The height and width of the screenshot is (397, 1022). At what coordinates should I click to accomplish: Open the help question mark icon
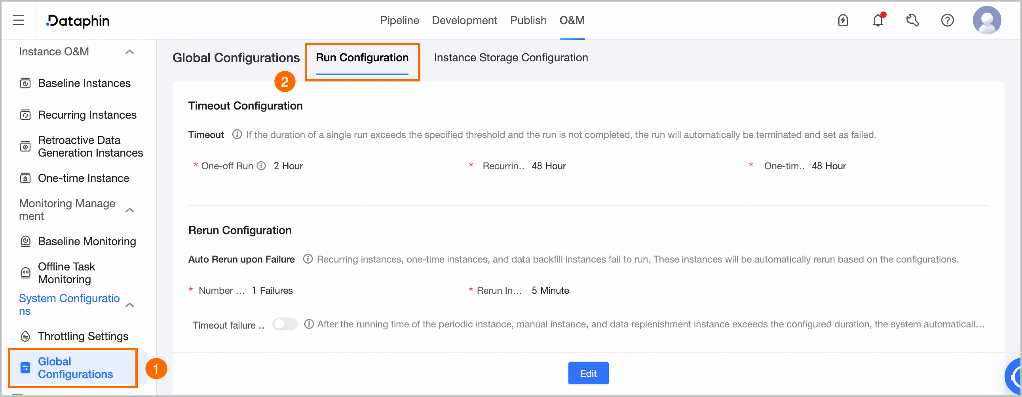click(x=948, y=20)
